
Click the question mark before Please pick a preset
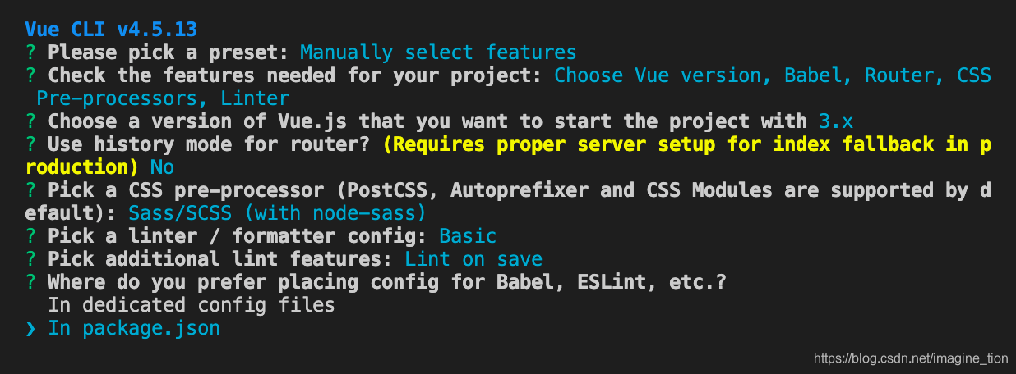30,52
